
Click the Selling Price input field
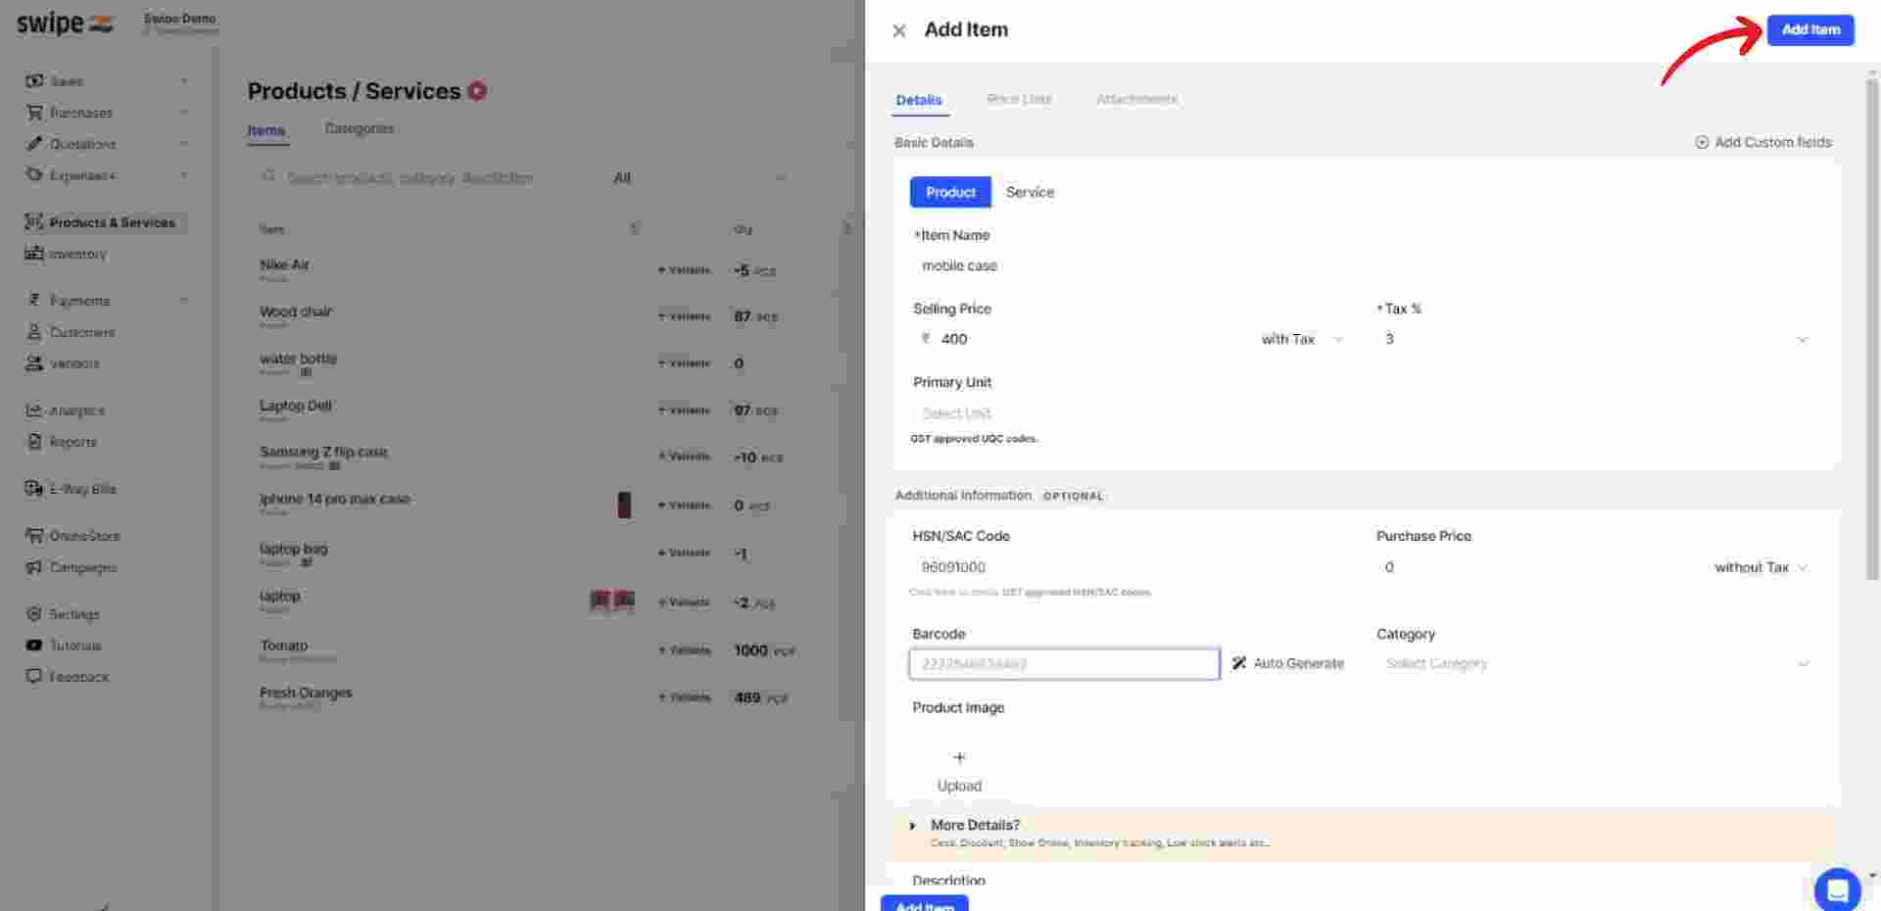[1083, 339]
